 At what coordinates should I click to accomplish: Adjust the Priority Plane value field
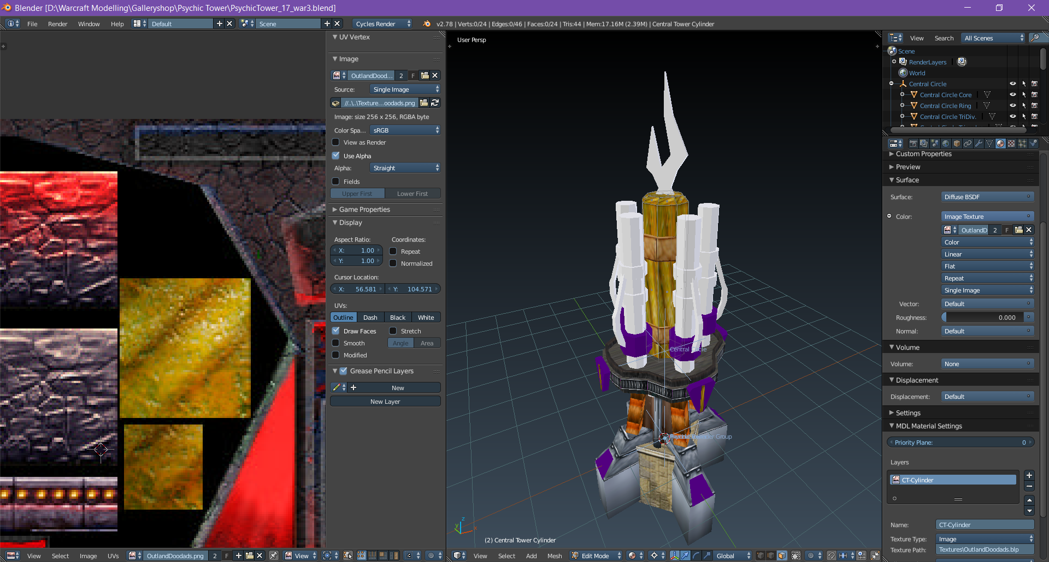pos(960,443)
